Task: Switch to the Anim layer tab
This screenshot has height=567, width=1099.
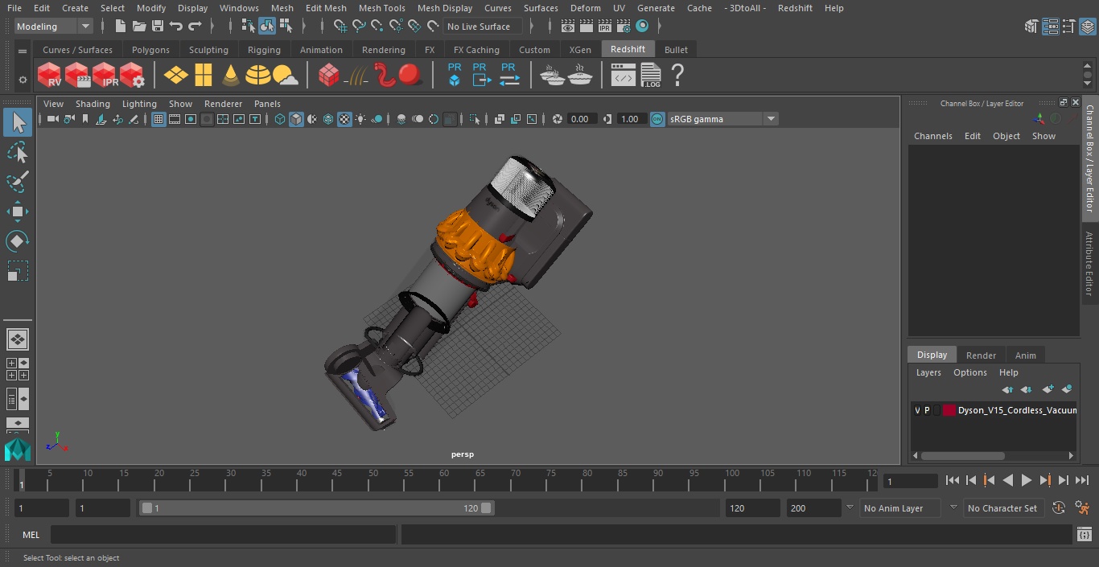Action: click(x=1025, y=355)
